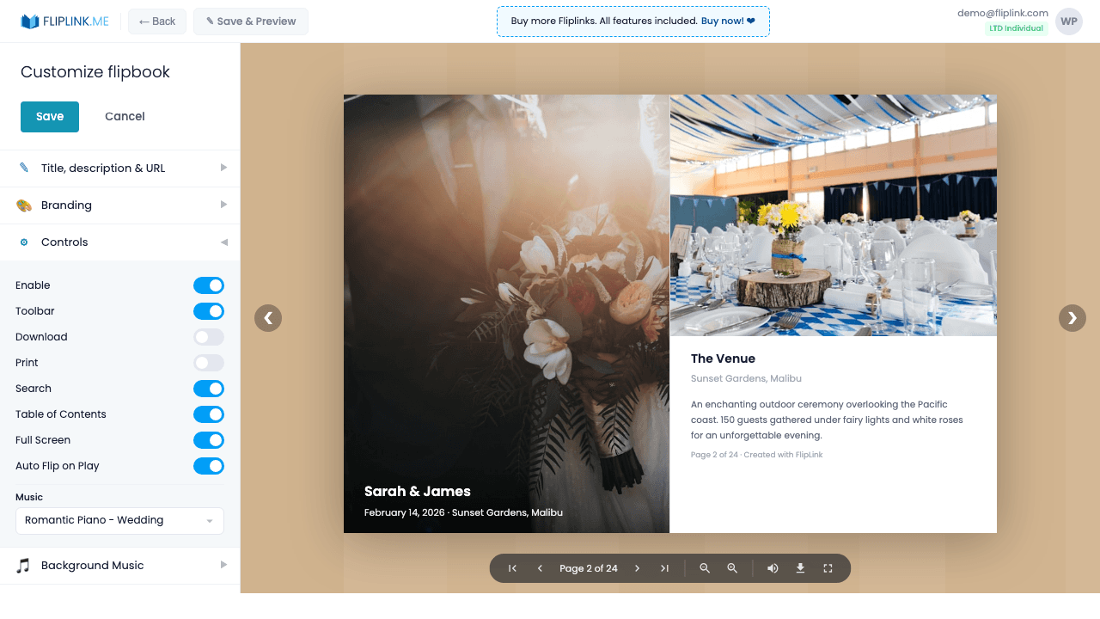Enable the Print toggle switch
The image size is (1100, 619).
pyautogui.click(x=209, y=362)
